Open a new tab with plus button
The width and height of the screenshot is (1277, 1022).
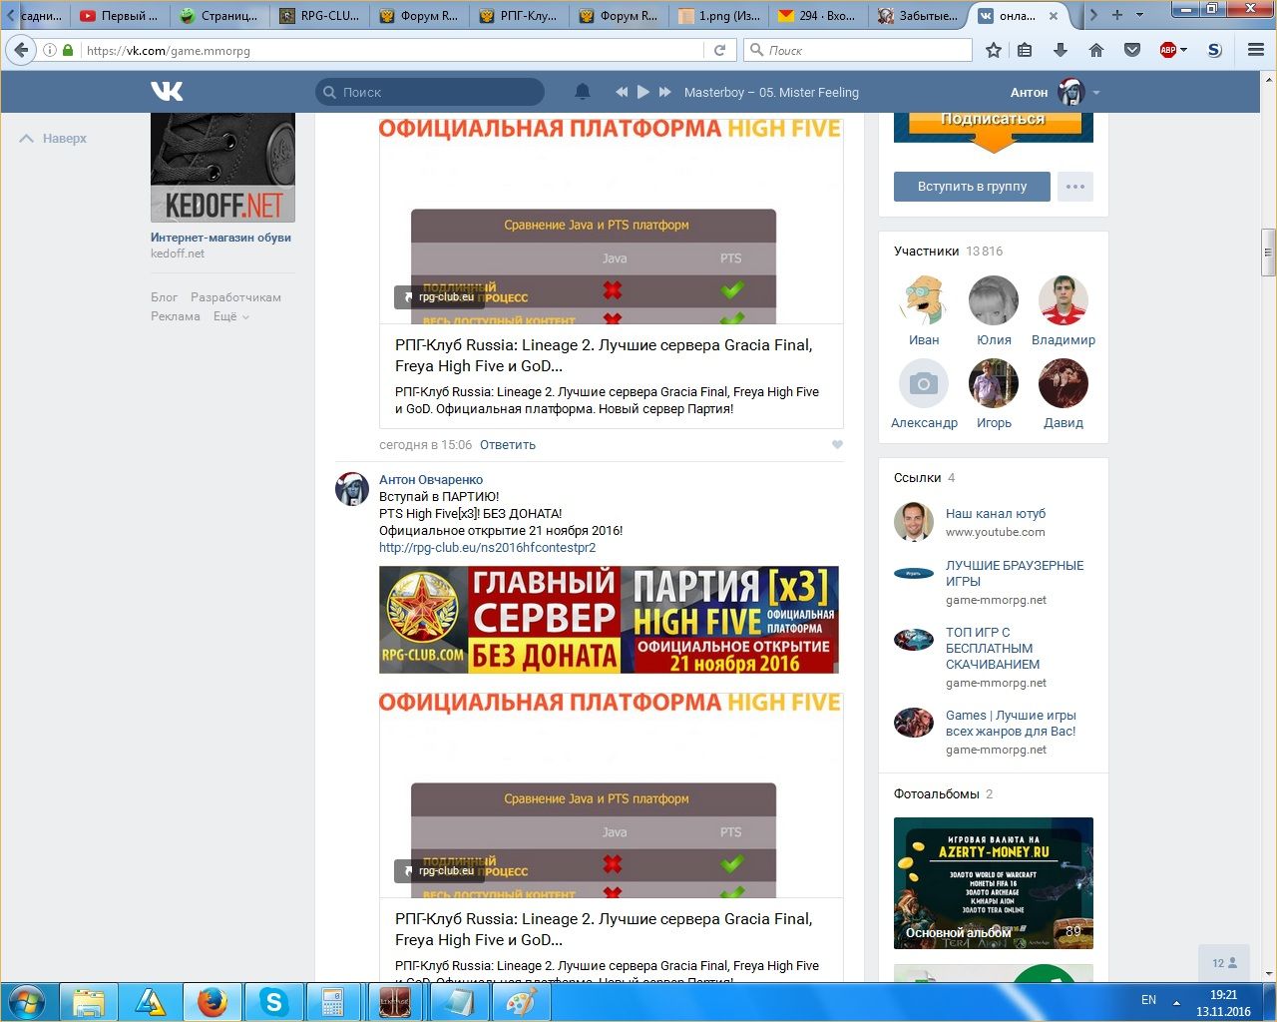pyautogui.click(x=1117, y=15)
